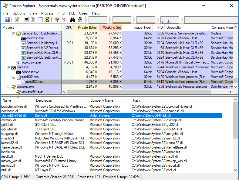Image resolution: width=239 pixels, height=180 pixels.
Task: Open the Options menu
Action: [x=19, y=13]
